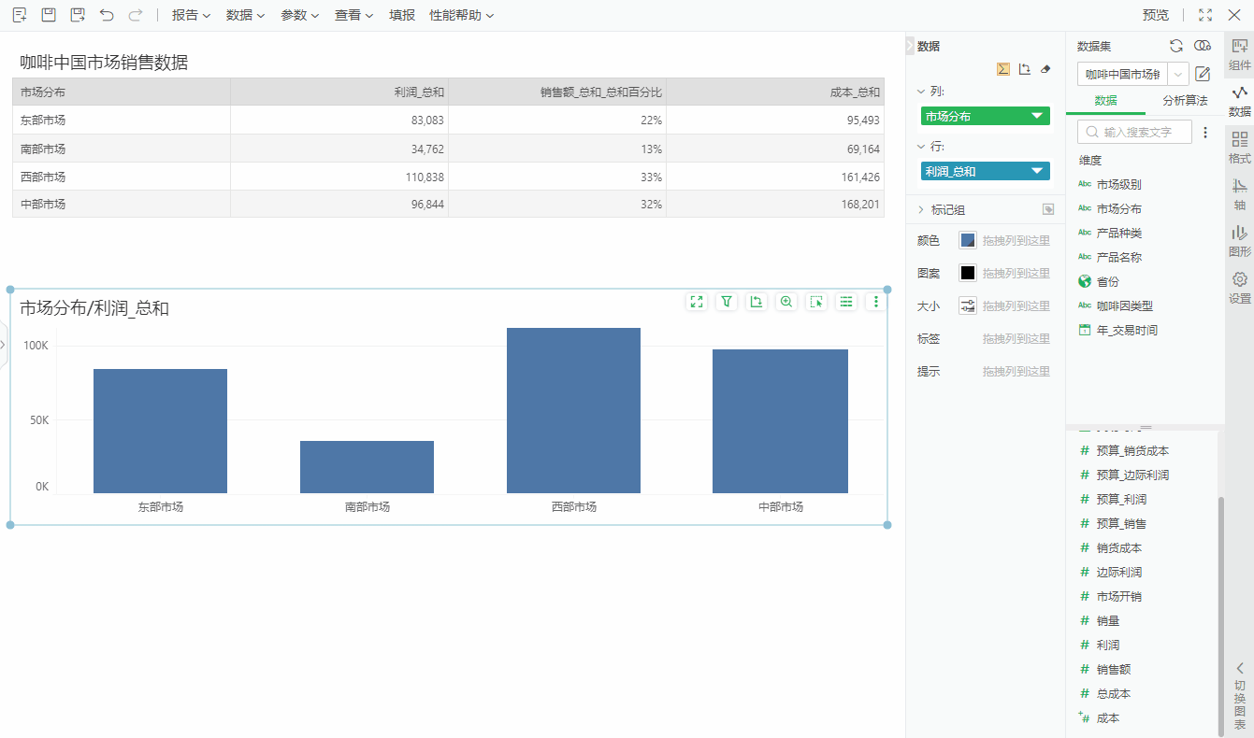Show chart data list view icon
Screen dimensions: 1254x738
pyautogui.click(x=846, y=301)
